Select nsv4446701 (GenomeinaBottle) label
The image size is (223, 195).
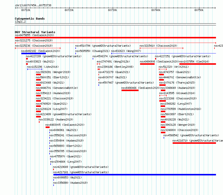coord(57,88)
